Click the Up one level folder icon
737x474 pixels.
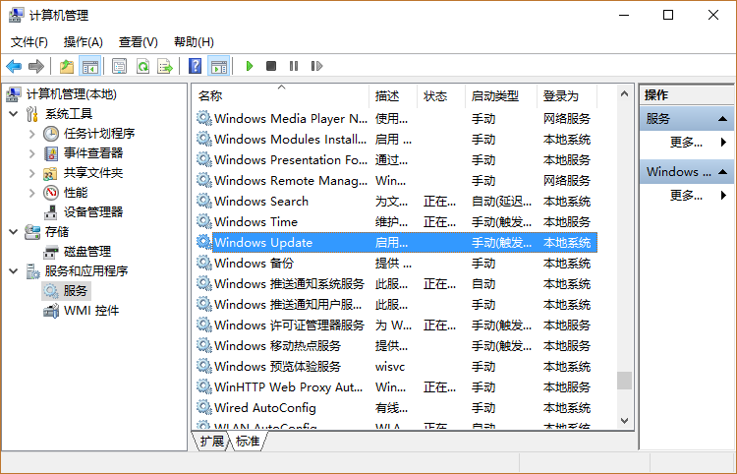tap(67, 66)
